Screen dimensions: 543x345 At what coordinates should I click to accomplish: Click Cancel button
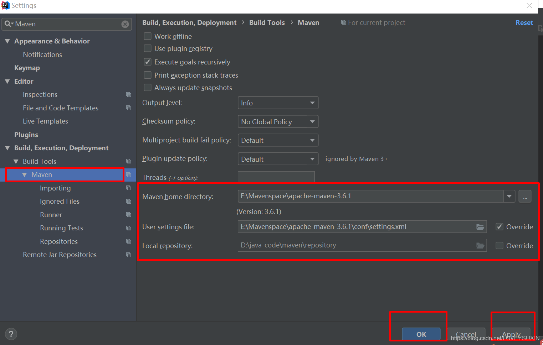[x=466, y=334]
